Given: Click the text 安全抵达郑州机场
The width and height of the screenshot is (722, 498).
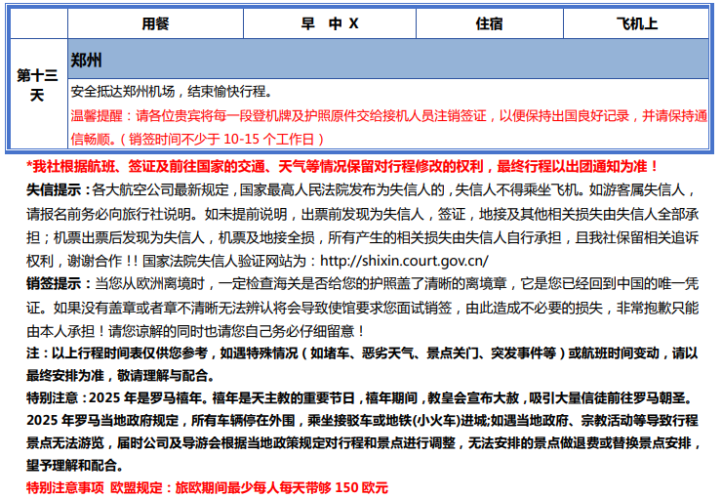Looking at the screenshot, I should click(124, 92).
